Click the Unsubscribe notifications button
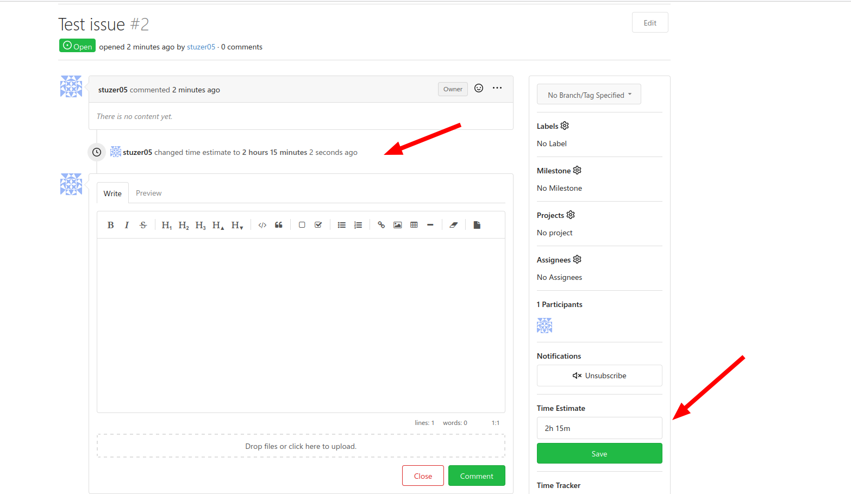 click(x=599, y=376)
